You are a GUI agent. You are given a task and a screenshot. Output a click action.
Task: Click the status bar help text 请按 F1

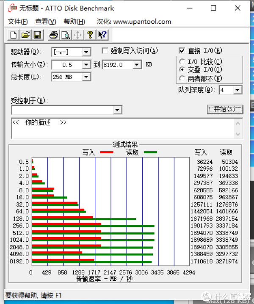click(51, 296)
